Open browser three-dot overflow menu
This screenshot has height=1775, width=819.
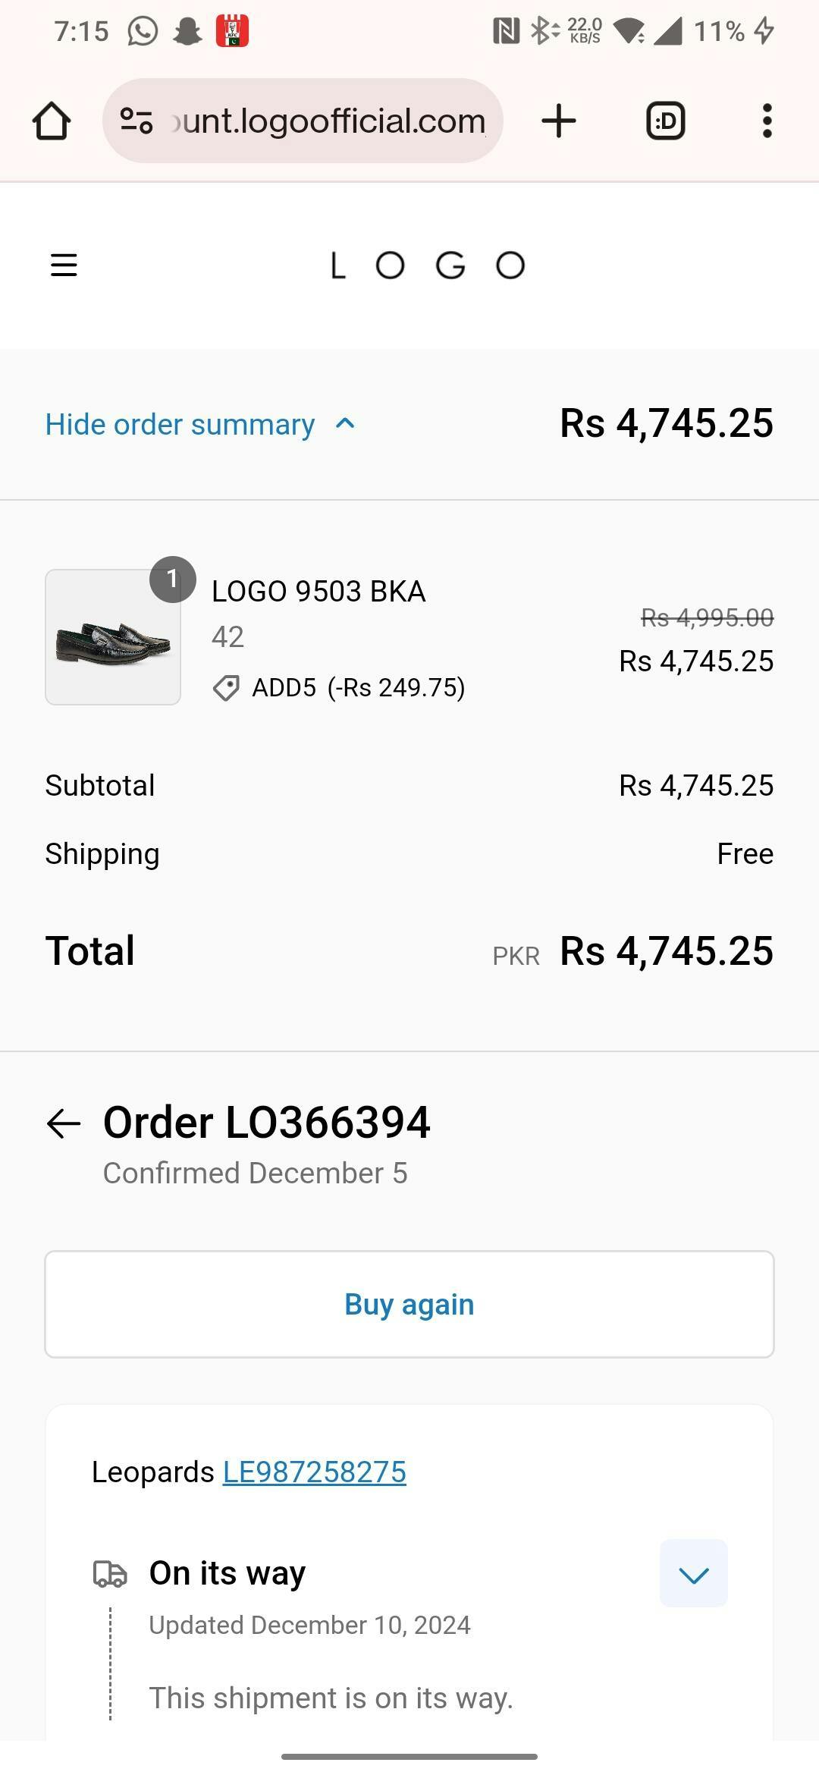(x=767, y=121)
